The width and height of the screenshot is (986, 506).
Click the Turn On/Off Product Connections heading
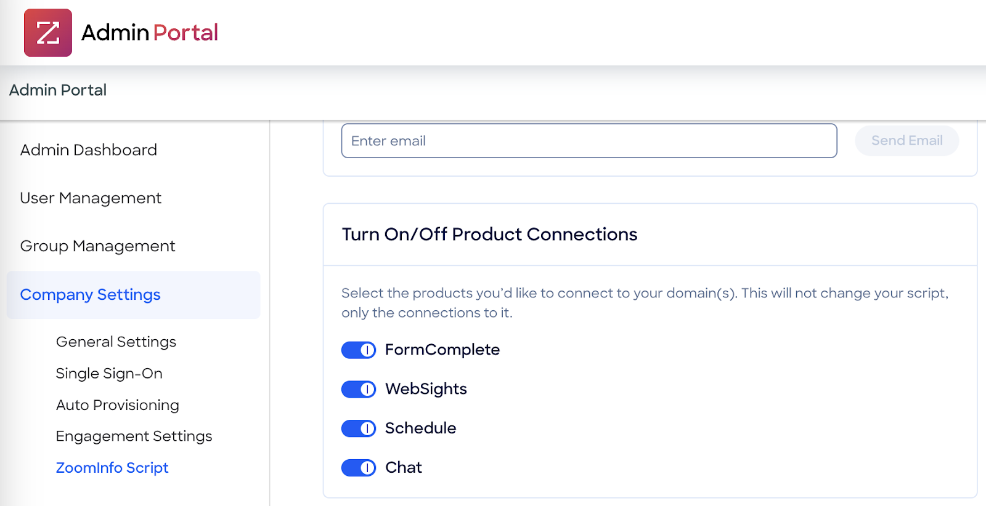click(489, 235)
